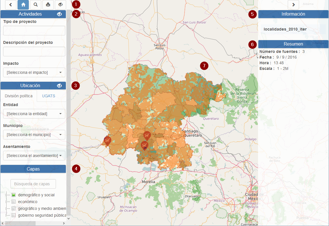The height and width of the screenshot is (226, 329).
Task: Expand the gobierno seguridad pública tree node
Action: click(6, 215)
